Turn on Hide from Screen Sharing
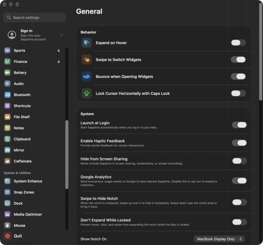The height and width of the screenshot is (245, 263). (239, 161)
